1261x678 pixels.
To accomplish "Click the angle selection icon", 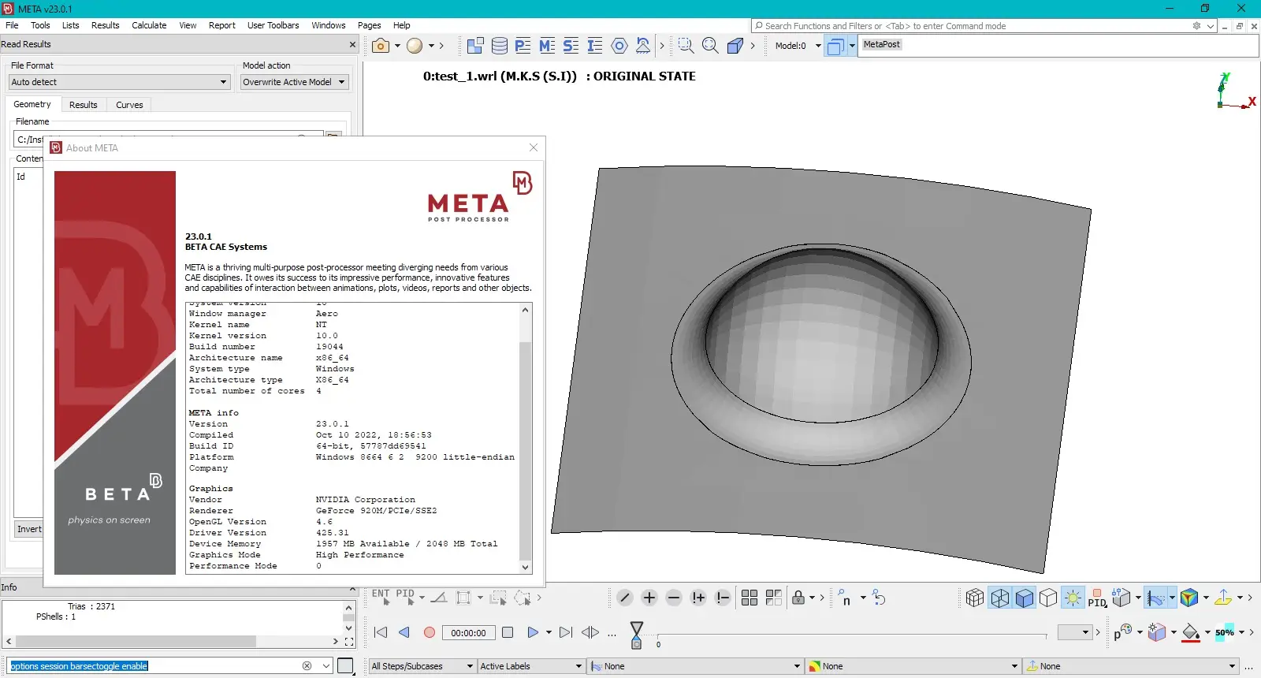I will pos(439,598).
